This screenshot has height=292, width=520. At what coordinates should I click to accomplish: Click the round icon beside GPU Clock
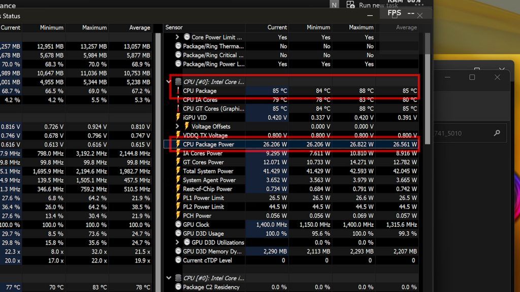tap(178, 225)
